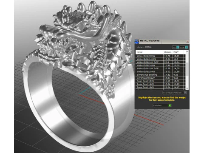Select the Rose Gold:14KR row
The width and height of the screenshot is (204, 153).
pyautogui.click(x=160, y=84)
